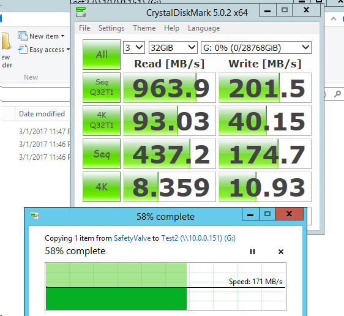The height and width of the screenshot is (316, 344).
Task: Maximize the CrystalDiskMark window
Action: tap(285, 10)
